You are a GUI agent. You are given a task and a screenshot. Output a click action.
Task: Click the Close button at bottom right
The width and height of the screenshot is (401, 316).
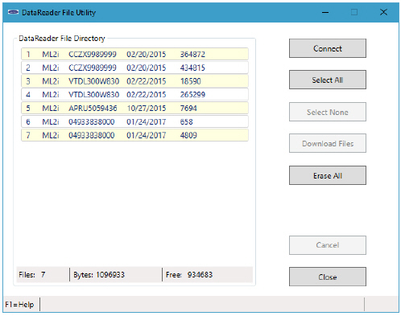point(328,277)
